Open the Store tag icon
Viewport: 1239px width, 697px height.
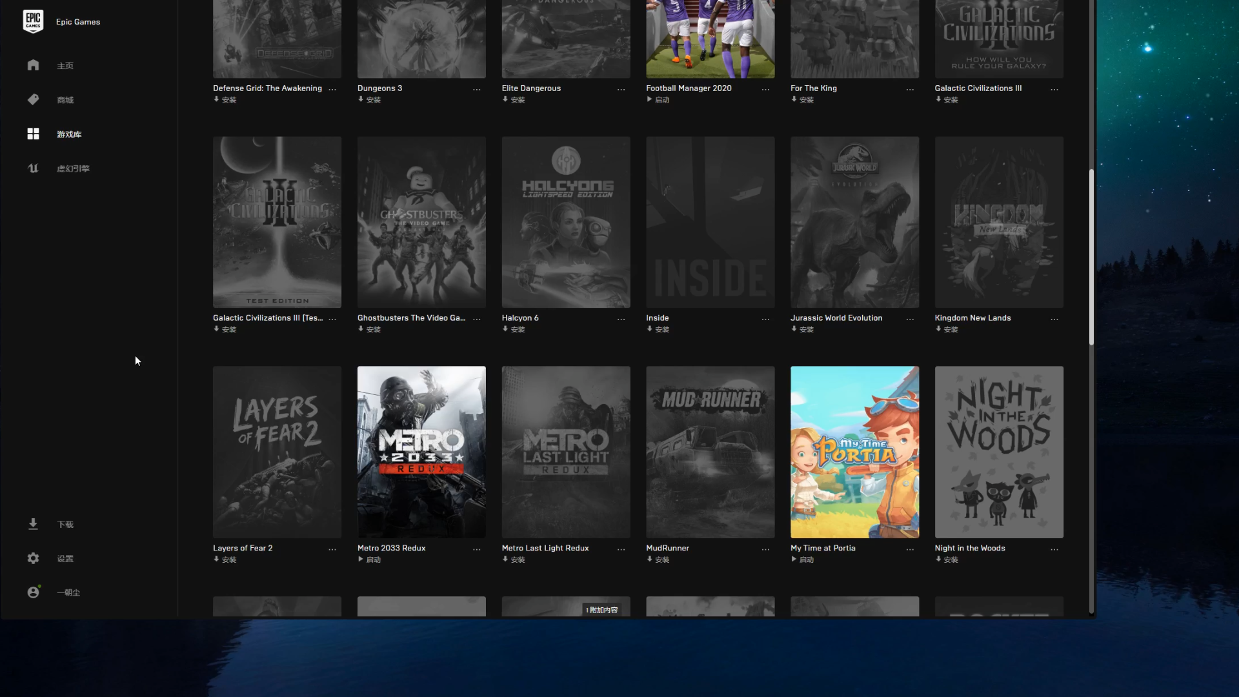(33, 99)
